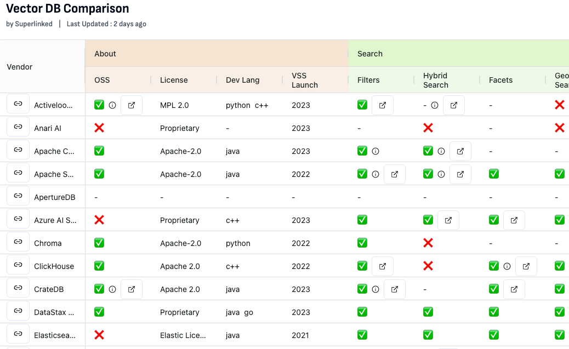This screenshot has width=569, height=349.
Task: Click the 'python c++' Dev Lang cell
Action: coord(247,106)
